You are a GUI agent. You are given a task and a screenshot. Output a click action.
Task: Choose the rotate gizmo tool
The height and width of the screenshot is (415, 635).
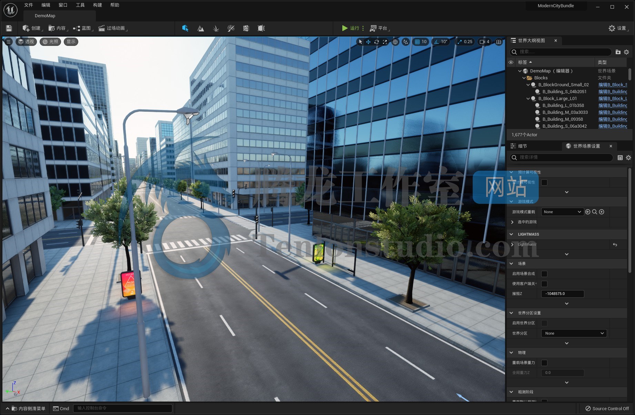[376, 42]
